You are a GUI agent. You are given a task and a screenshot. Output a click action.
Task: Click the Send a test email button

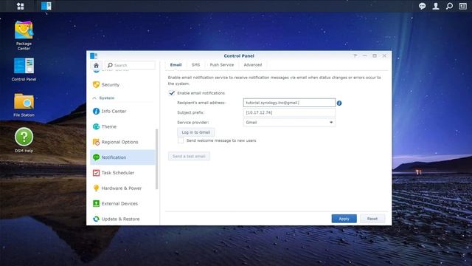(x=189, y=156)
